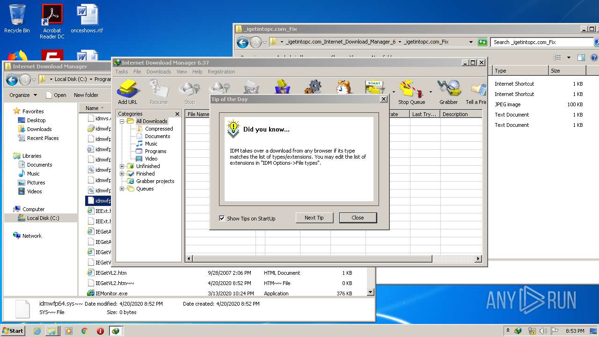Expand the Unfinished category node
This screenshot has width=599, height=337.
122,166
